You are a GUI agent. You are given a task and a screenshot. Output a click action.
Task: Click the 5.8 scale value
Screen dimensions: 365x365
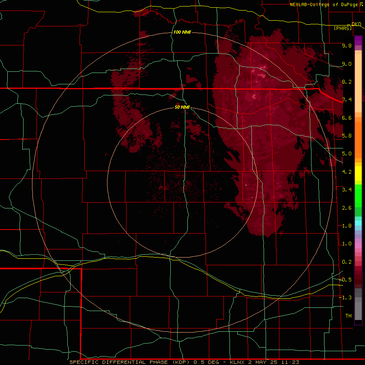click(347, 136)
